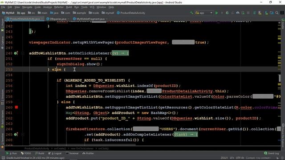Viewport: 285px width, 160px height.
Task: Open the Run tool window
Action: tap(12, 153)
